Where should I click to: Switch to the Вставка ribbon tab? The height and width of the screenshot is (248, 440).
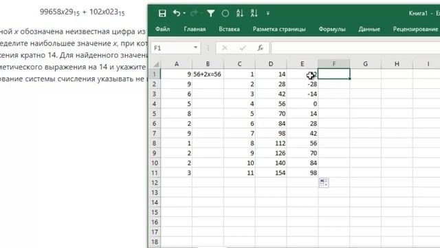(229, 29)
